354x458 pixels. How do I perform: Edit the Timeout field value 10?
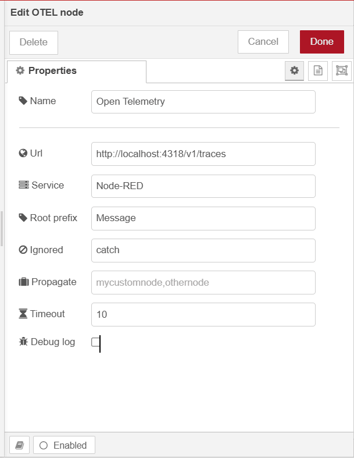(x=203, y=315)
